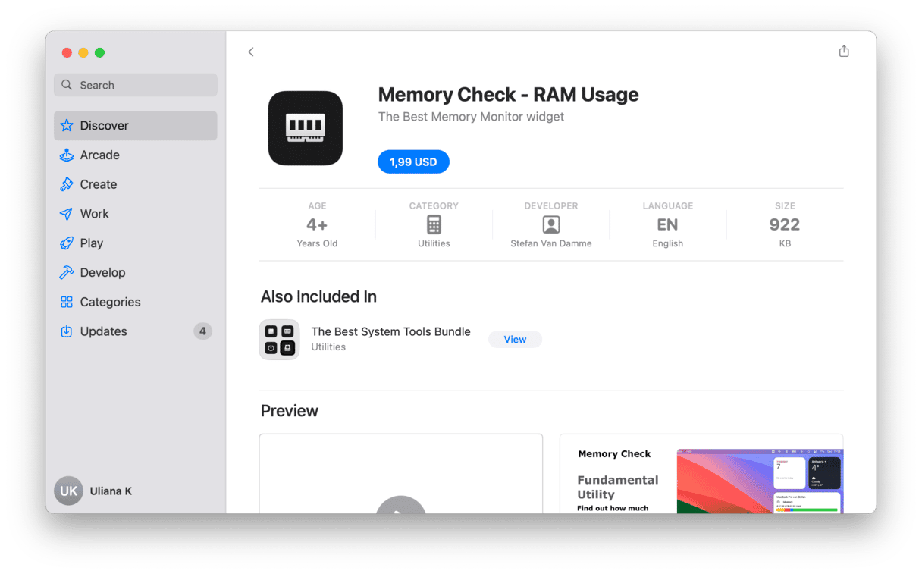Maximize the App Store window

point(99,52)
